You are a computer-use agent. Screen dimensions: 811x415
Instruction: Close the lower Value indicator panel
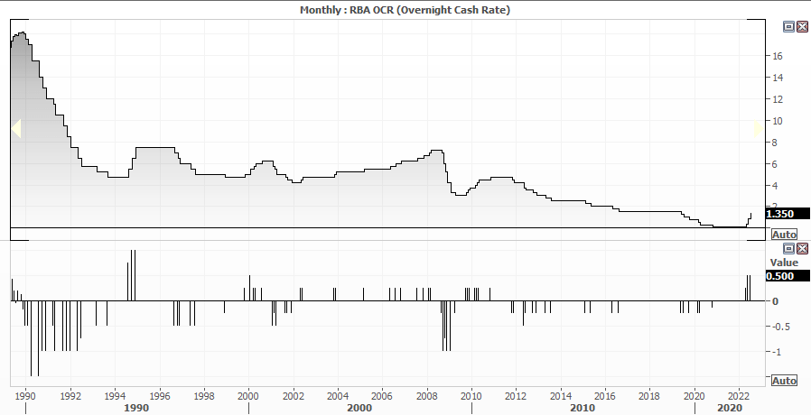point(802,249)
